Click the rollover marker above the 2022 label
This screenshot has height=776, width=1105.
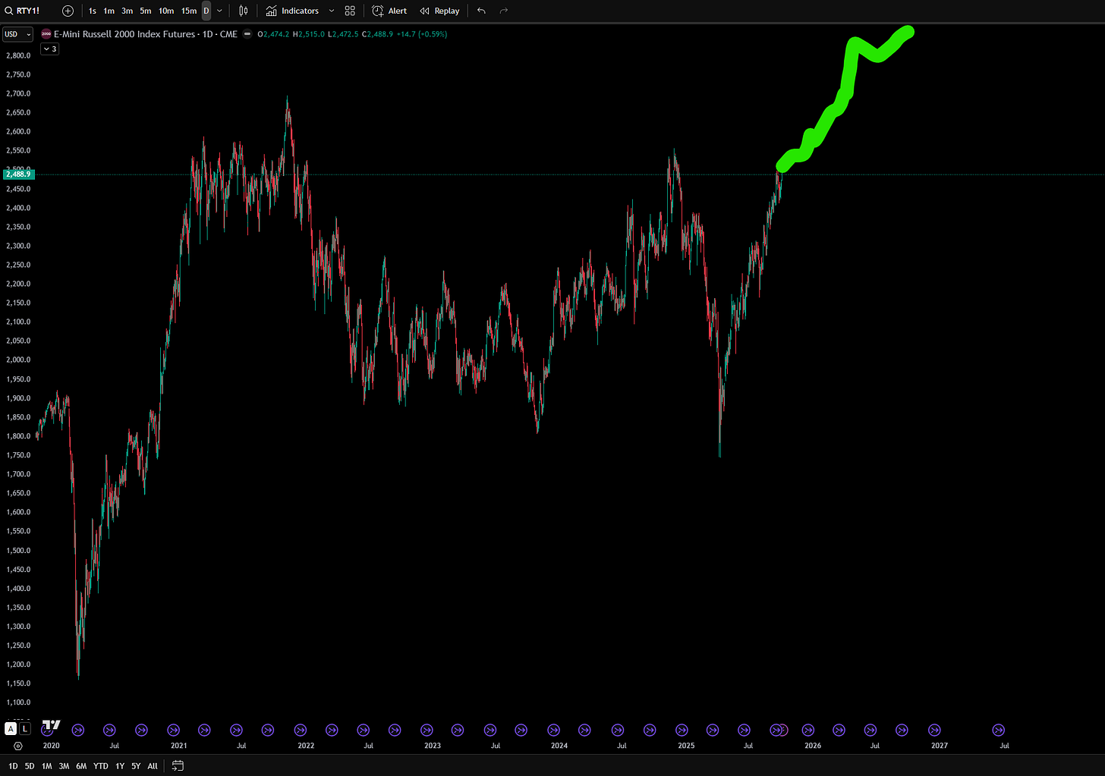point(300,730)
